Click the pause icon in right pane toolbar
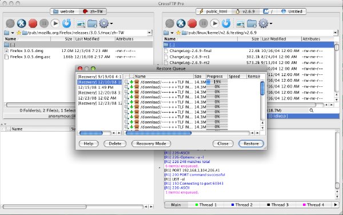Viewport: 343px width, 215px height. point(204,23)
